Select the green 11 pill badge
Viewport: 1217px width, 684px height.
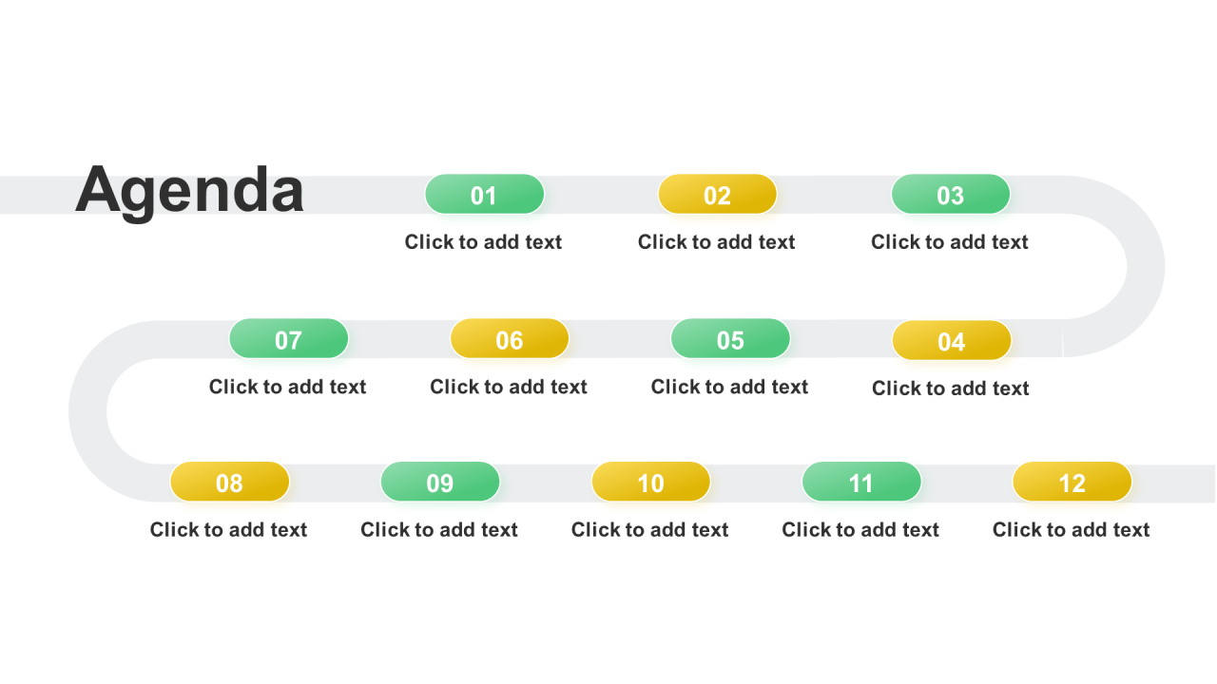coord(861,483)
